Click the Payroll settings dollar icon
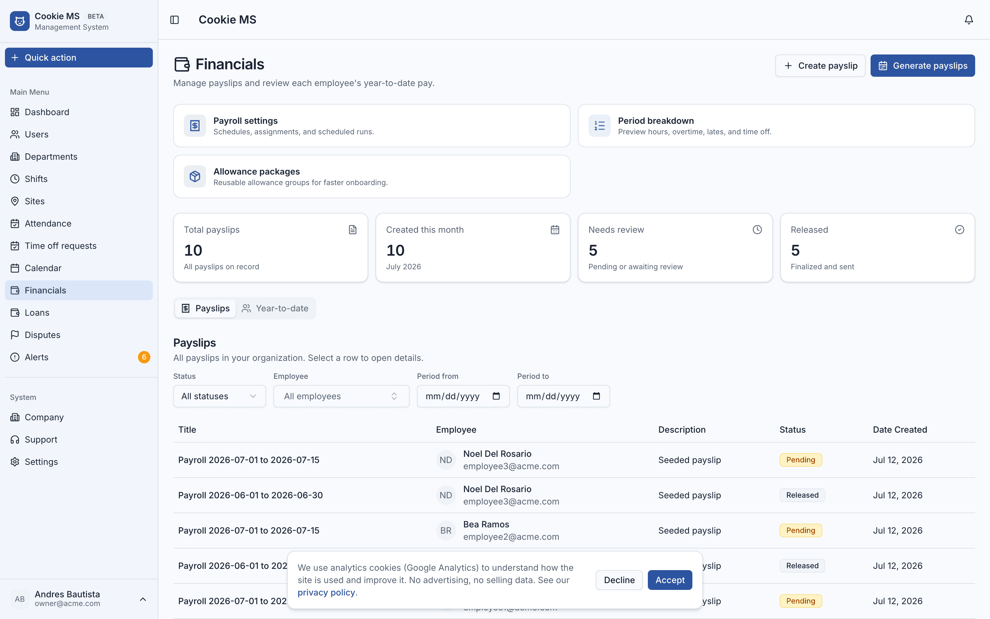 point(195,126)
